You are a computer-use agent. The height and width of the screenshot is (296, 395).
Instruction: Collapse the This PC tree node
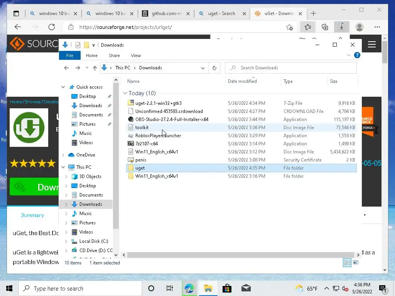(x=63, y=167)
